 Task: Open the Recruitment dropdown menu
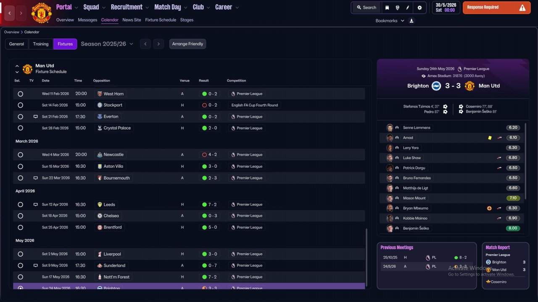130,7
